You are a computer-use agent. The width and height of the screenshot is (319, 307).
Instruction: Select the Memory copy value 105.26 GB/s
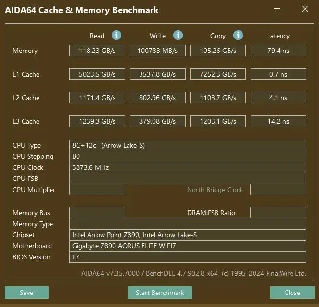[x=218, y=51]
